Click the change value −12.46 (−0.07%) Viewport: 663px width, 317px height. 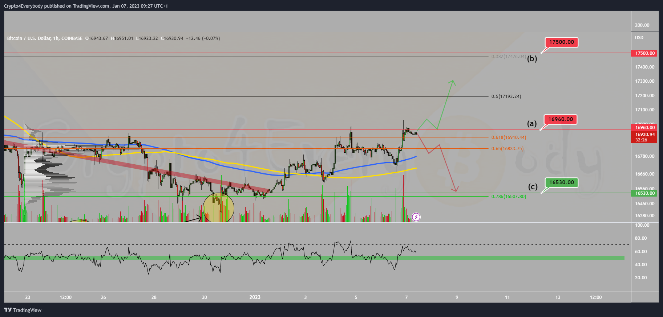203,38
